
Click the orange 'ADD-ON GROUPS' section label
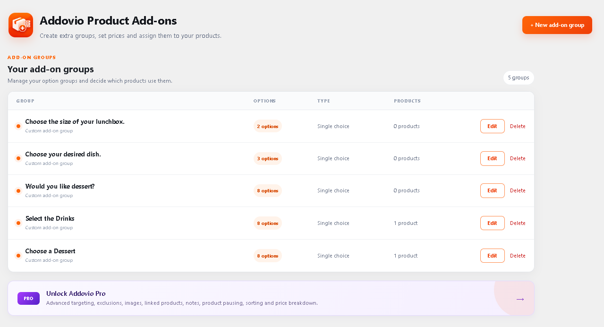tap(32, 57)
